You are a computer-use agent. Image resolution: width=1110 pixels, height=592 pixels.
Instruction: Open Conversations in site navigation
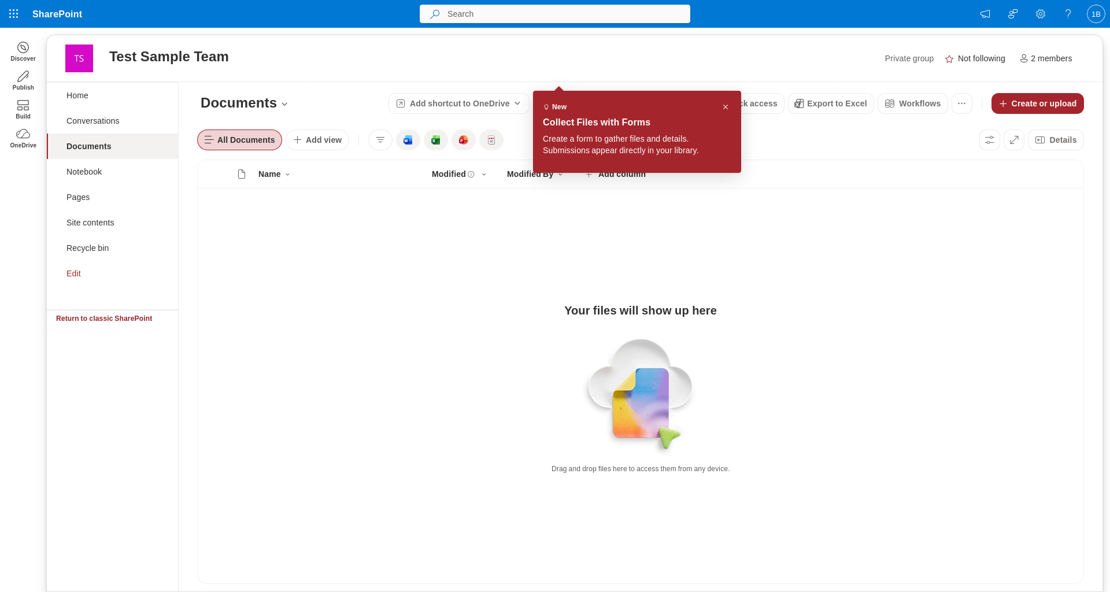pyautogui.click(x=113, y=121)
